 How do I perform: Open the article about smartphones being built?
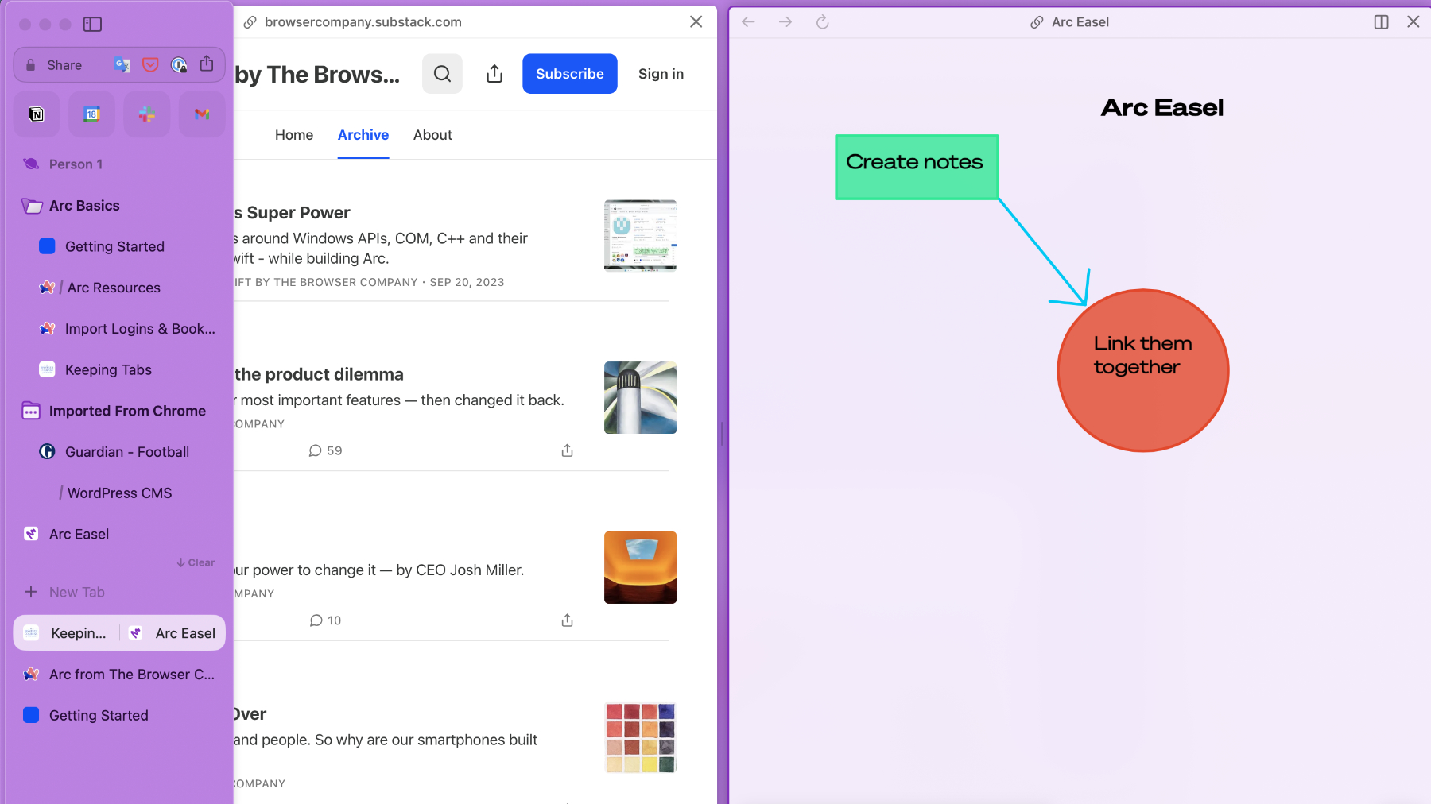(386, 740)
